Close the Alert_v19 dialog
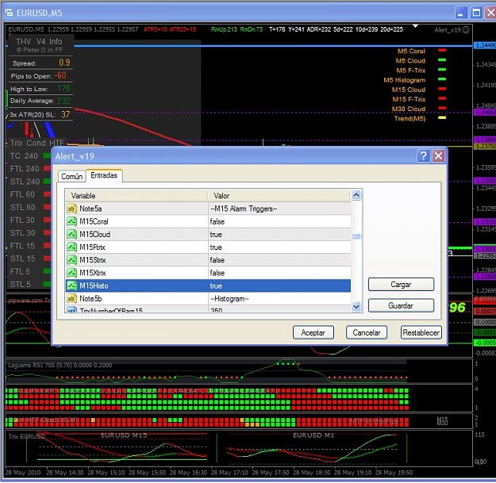This screenshot has width=496, height=483. (x=438, y=155)
